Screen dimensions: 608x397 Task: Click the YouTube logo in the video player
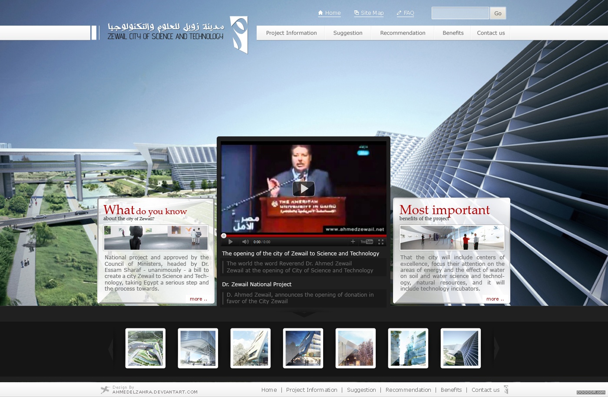[x=367, y=242]
